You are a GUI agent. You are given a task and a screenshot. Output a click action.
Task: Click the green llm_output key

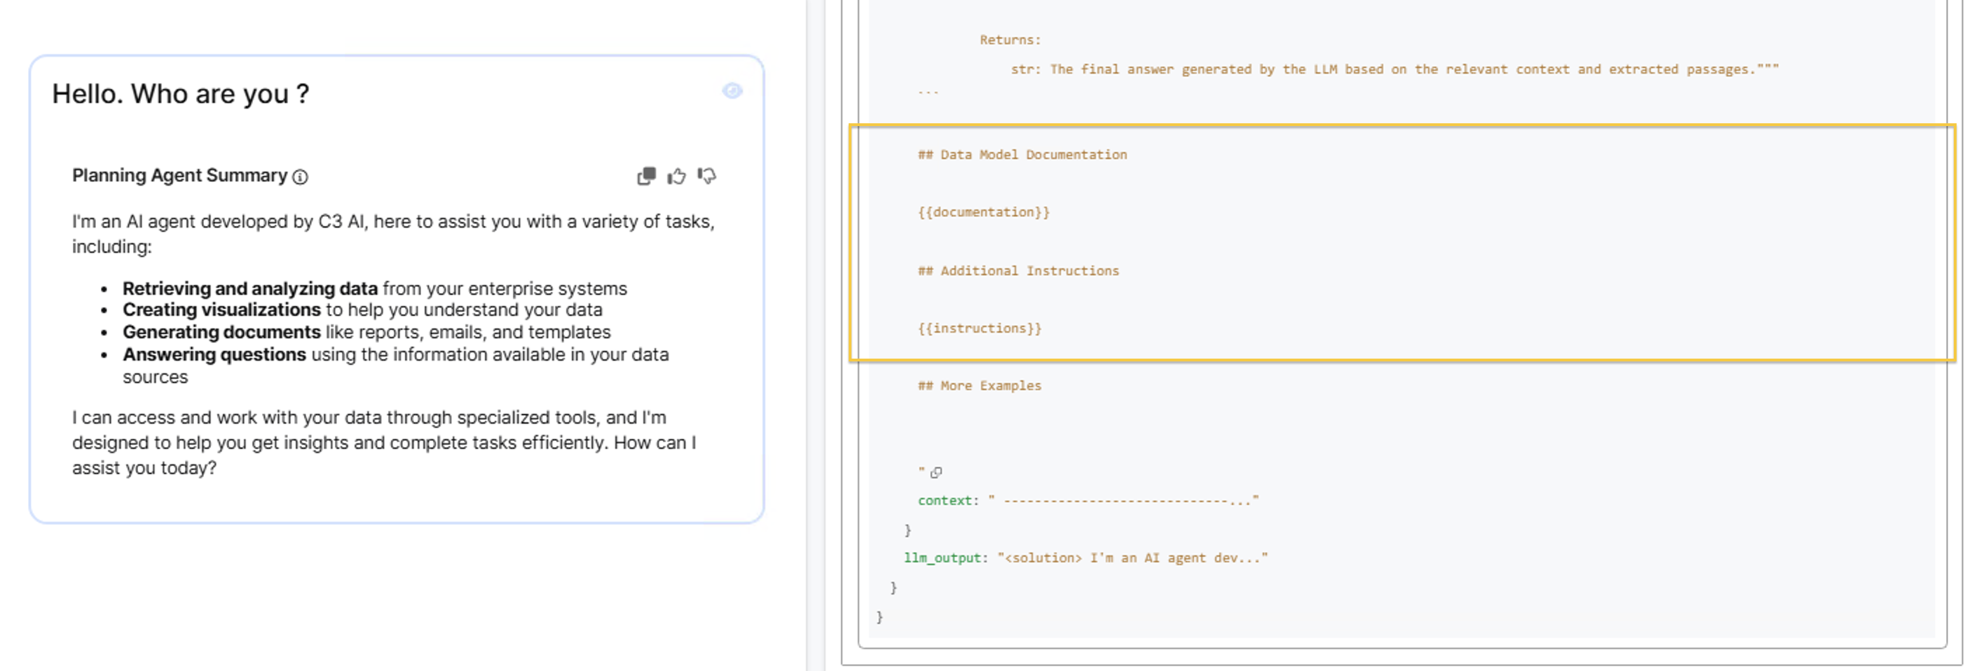coord(942,558)
